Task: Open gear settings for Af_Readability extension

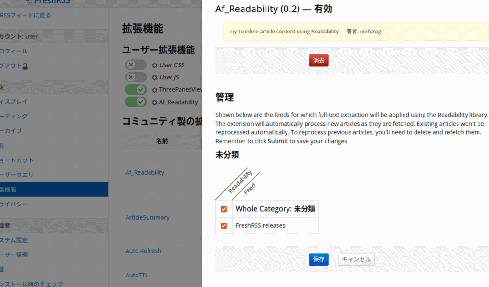Action: click(154, 102)
